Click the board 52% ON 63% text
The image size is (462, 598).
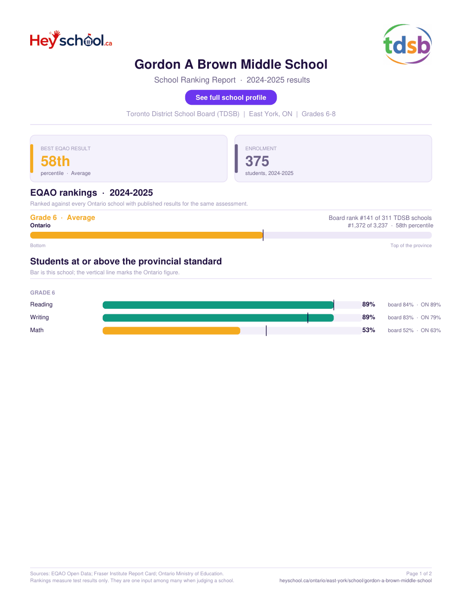pyautogui.click(x=414, y=330)
